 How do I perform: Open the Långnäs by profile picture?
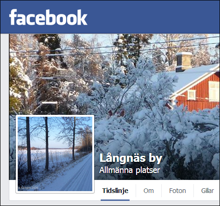point(55,154)
